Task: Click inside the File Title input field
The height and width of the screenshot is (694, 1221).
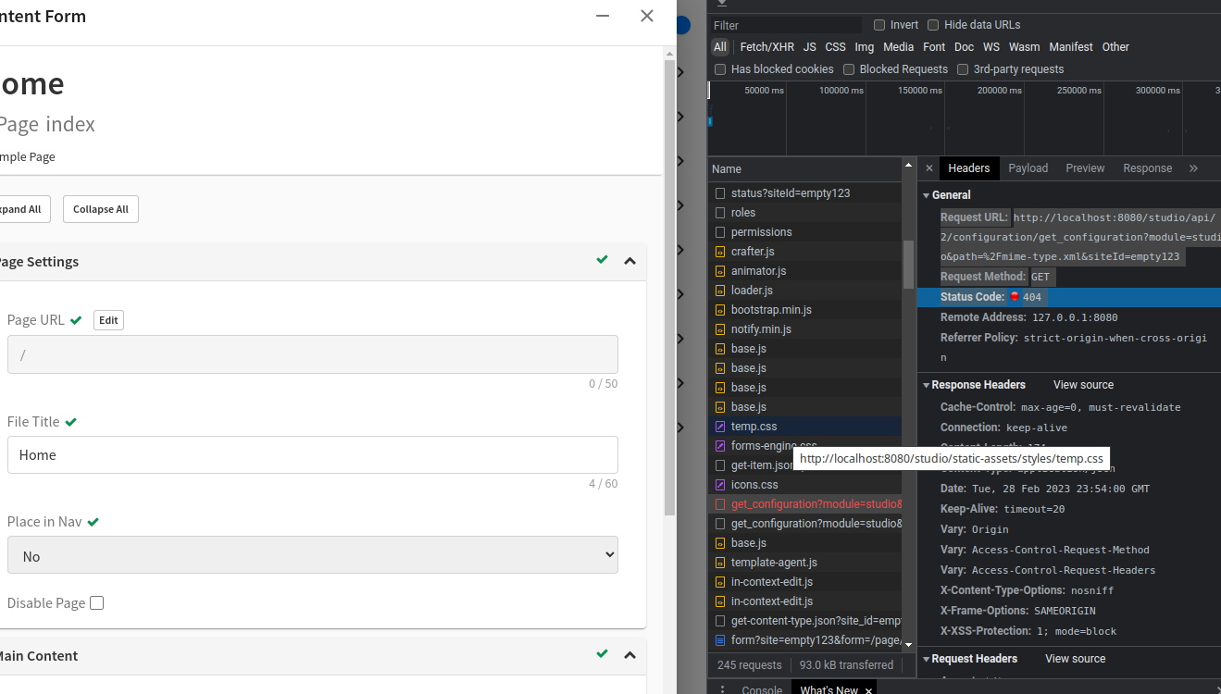Action: tap(312, 454)
